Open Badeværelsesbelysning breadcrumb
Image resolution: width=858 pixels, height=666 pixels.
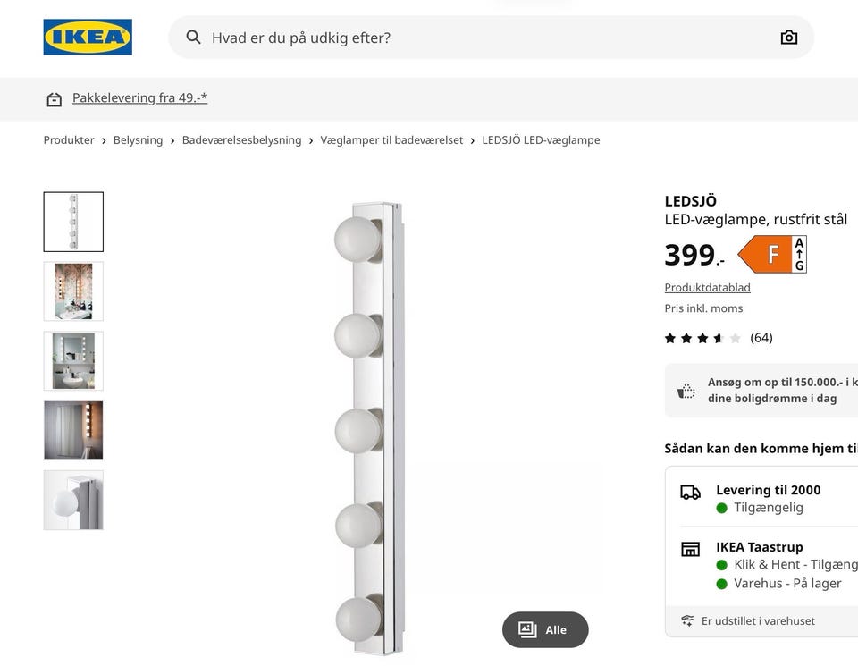point(241,140)
